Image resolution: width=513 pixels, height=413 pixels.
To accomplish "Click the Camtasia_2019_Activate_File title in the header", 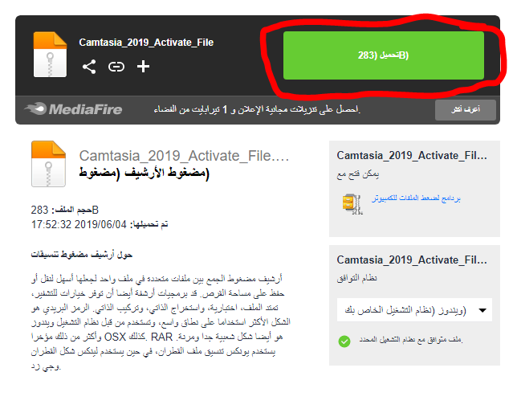I will (146, 43).
